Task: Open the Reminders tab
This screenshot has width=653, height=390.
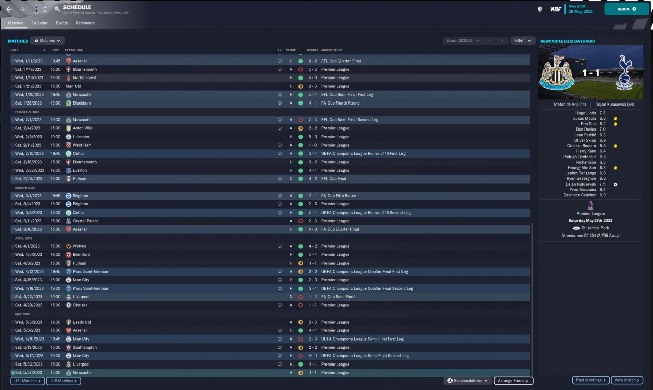Action: point(85,23)
